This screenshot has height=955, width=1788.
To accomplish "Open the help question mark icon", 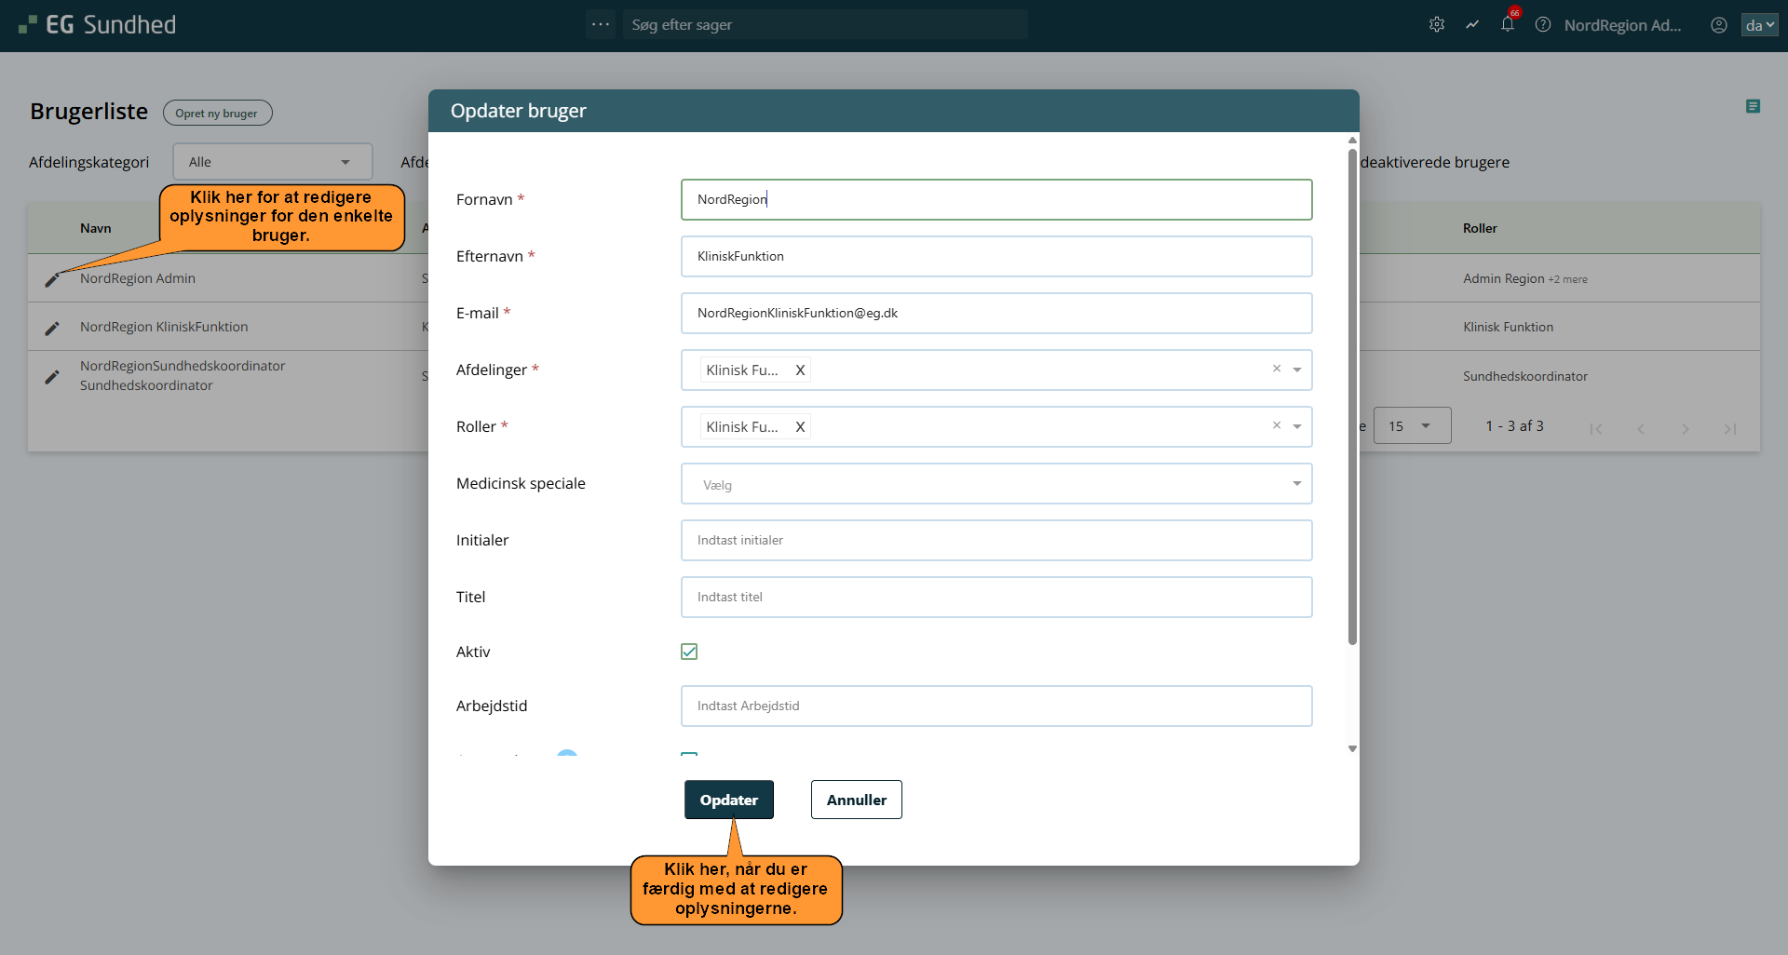I will [1543, 25].
